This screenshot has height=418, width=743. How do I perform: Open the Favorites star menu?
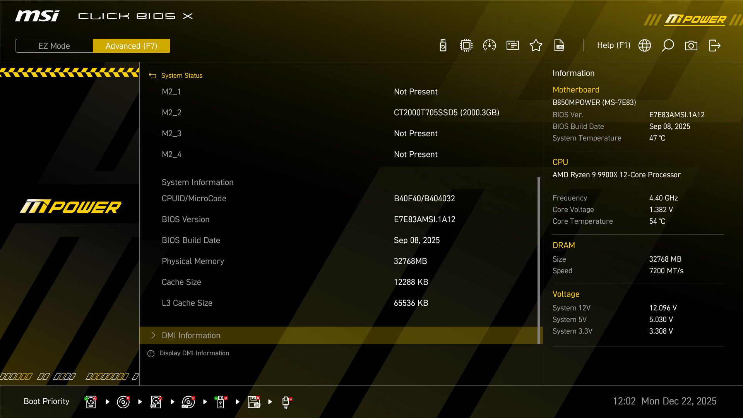pyautogui.click(x=536, y=45)
